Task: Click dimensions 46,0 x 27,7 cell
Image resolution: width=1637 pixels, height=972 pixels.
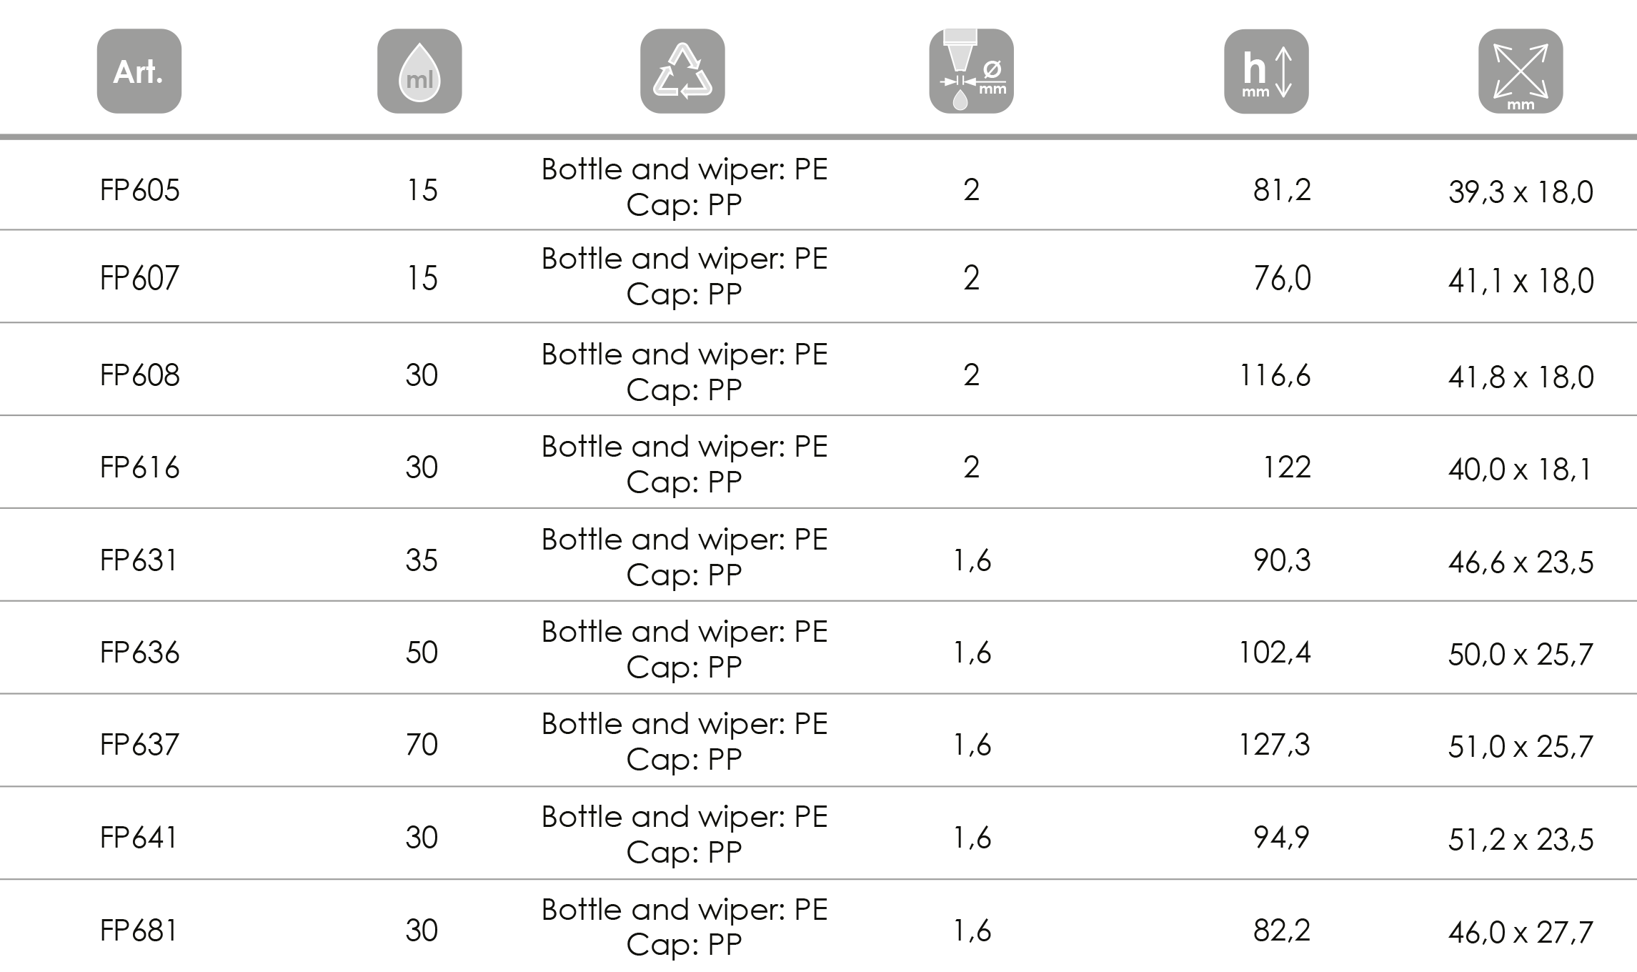Action: pyautogui.click(x=1521, y=933)
